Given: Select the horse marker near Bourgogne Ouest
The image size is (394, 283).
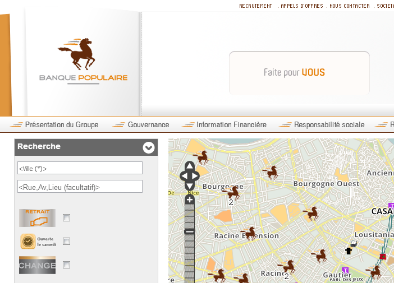Looking at the screenshot, I should [272, 171].
